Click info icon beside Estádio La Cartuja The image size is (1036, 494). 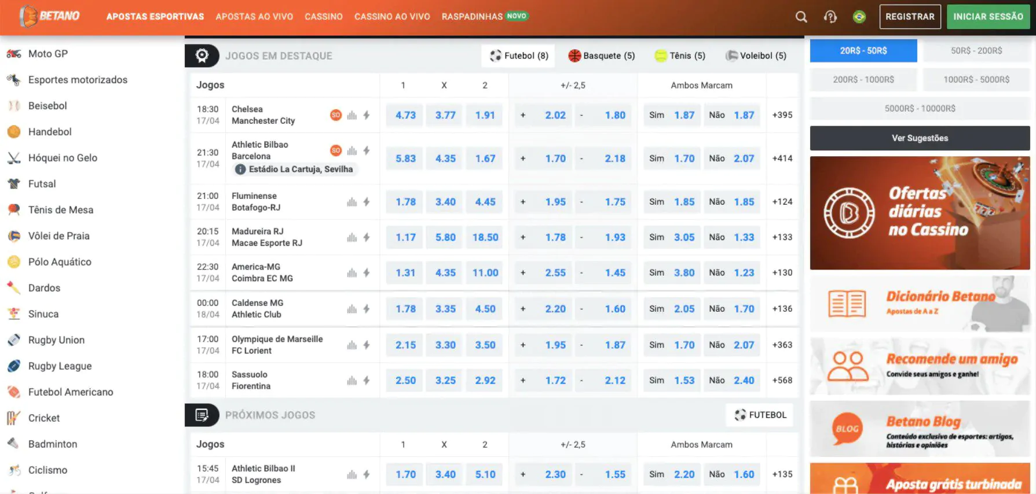[x=240, y=169]
